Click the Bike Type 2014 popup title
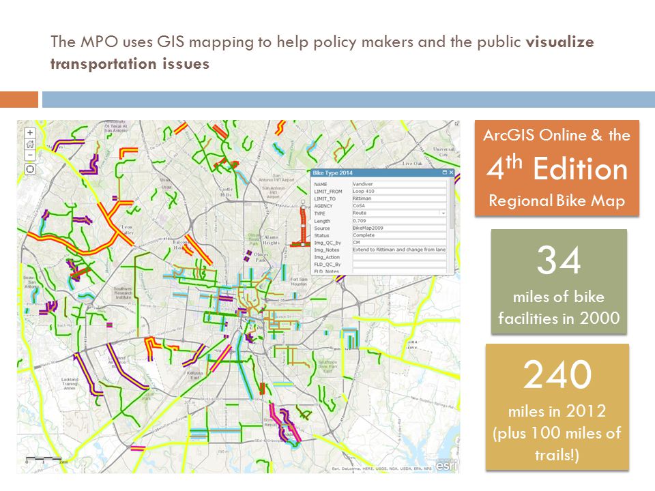The image size is (655, 491). click(332, 173)
